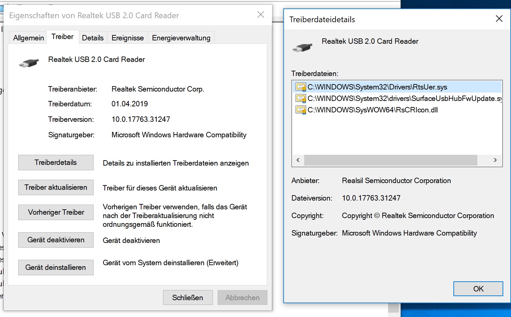Click the file icon beside SurfaceUsbHubFwUpdate entry
The height and width of the screenshot is (317, 511).
(x=300, y=99)
